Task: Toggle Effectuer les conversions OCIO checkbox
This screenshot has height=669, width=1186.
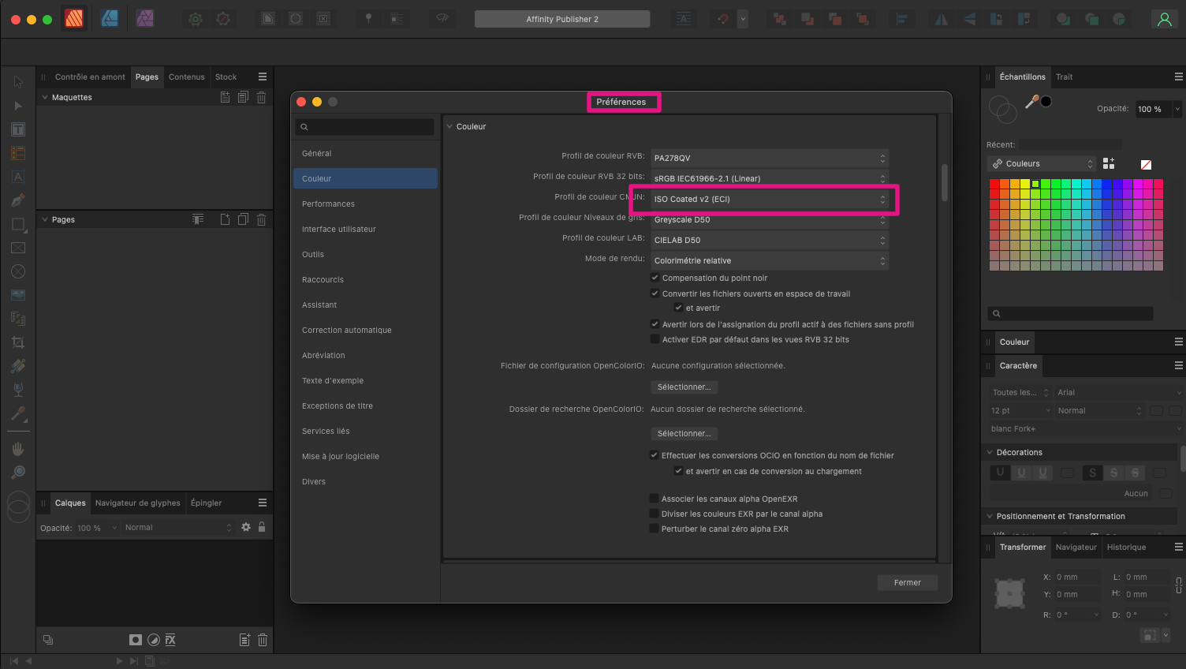Action: point(654,455)
